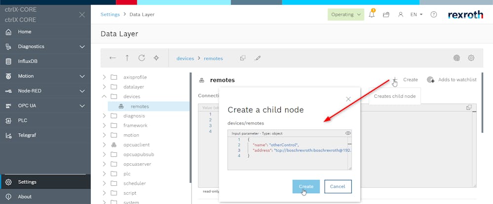Viewport: 493px width, 204px height.
Task: Open the Home sidebar item
Action: [45, 31]
